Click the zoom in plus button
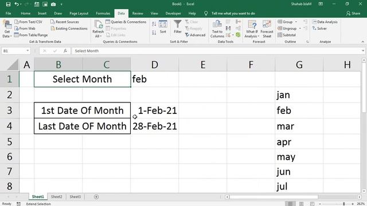 click(x=353, y=204)
